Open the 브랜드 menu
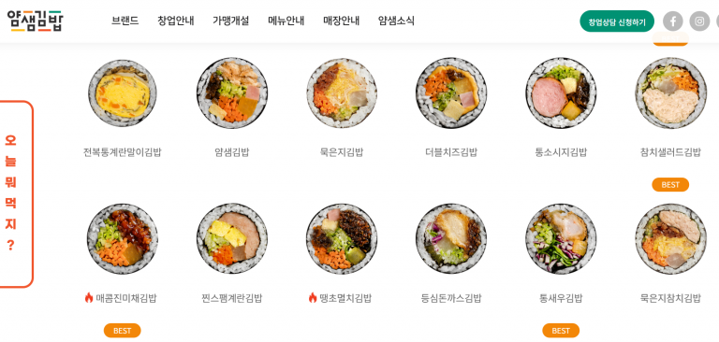This screenshot has height=342, width=719. pyautogui.click(x=125, y=21)
